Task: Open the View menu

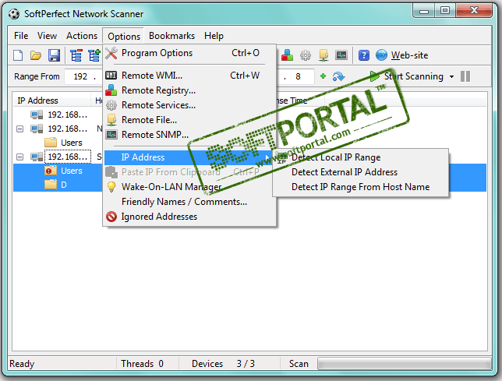Action: coord(47,36)
